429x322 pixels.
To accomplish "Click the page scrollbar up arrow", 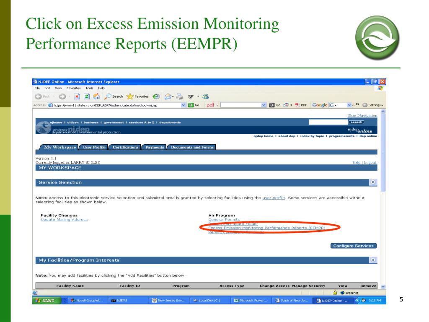I will click(383, 112).
